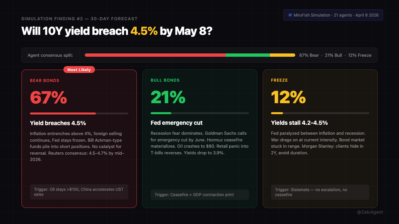This screenshot has height=224, width=399.
Task: Select the green Bull segment of consensus bar
Action: click(248, 55)
